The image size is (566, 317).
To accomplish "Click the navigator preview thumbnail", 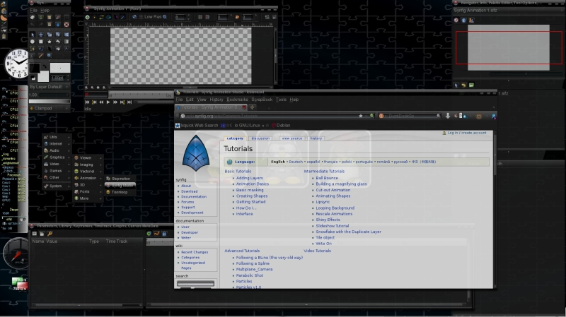I will coord(509,47).
